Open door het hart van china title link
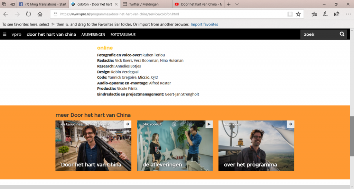Image resolution: width=354 pixels, height=189 pixels. tap(51, 34)
